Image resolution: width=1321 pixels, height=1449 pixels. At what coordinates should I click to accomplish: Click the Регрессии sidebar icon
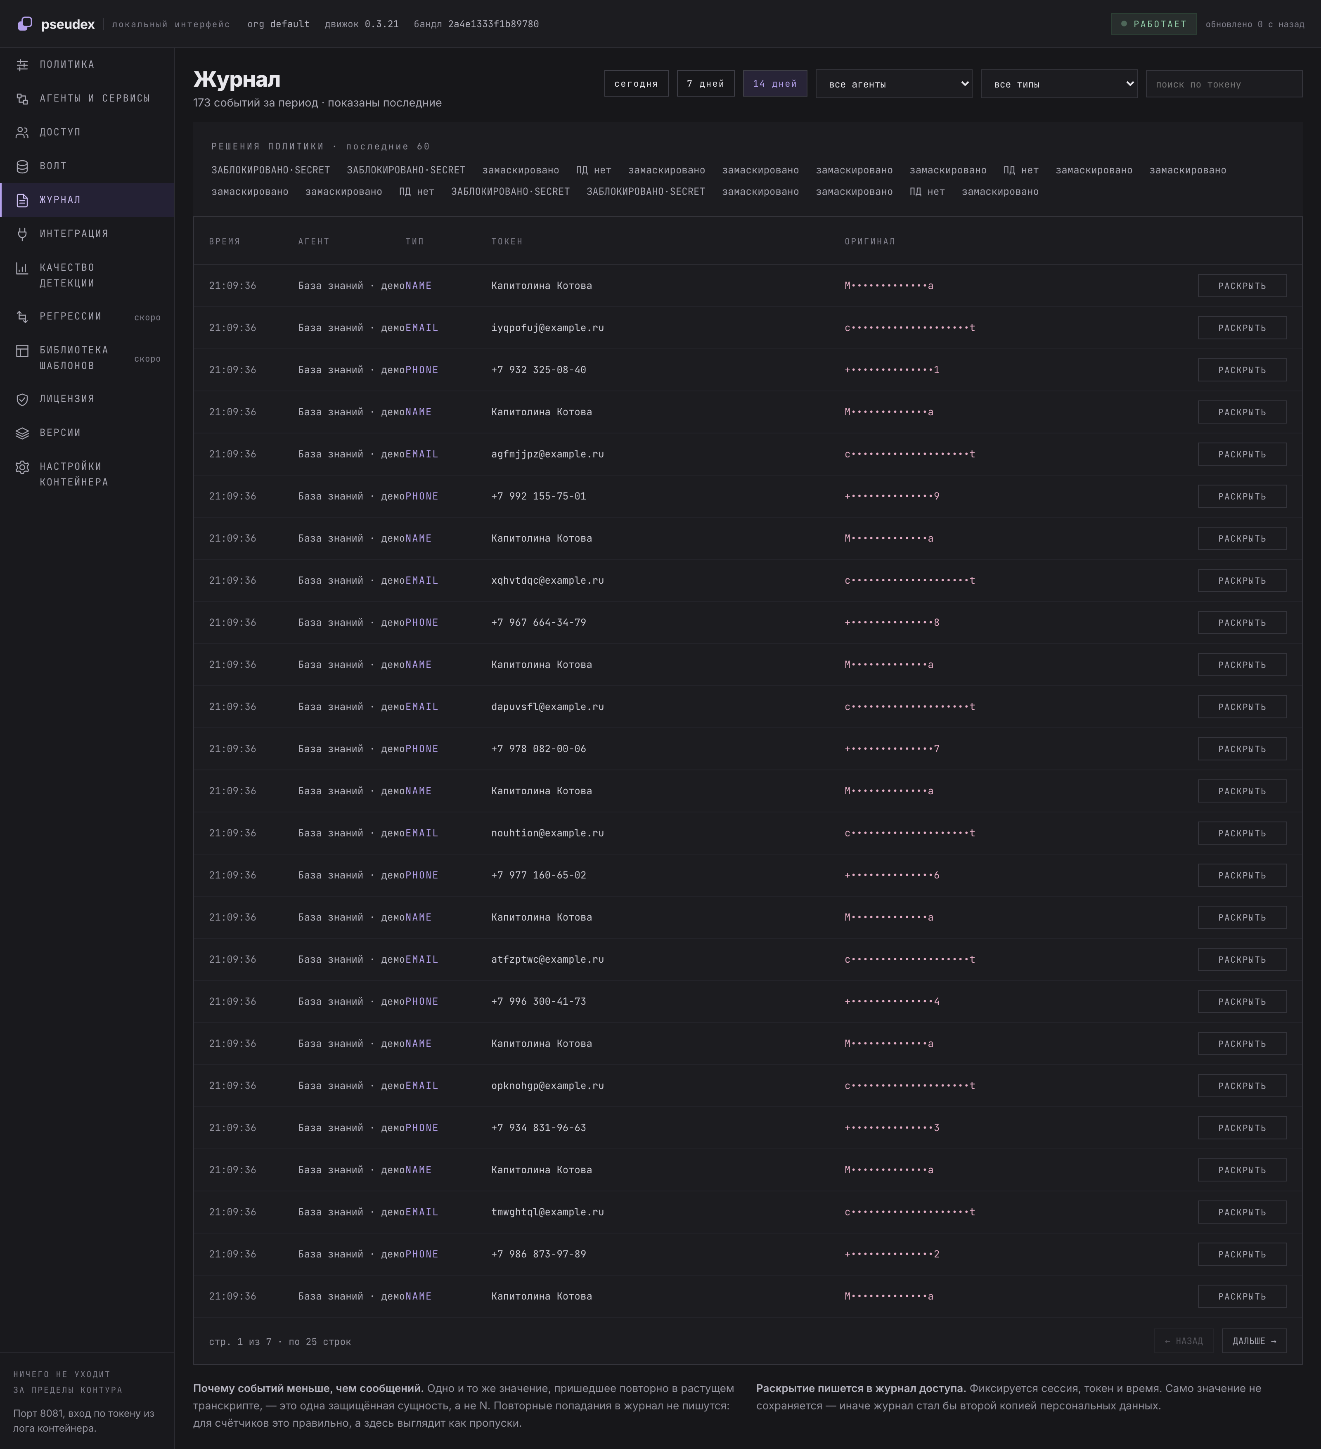[x=22, y=316]
